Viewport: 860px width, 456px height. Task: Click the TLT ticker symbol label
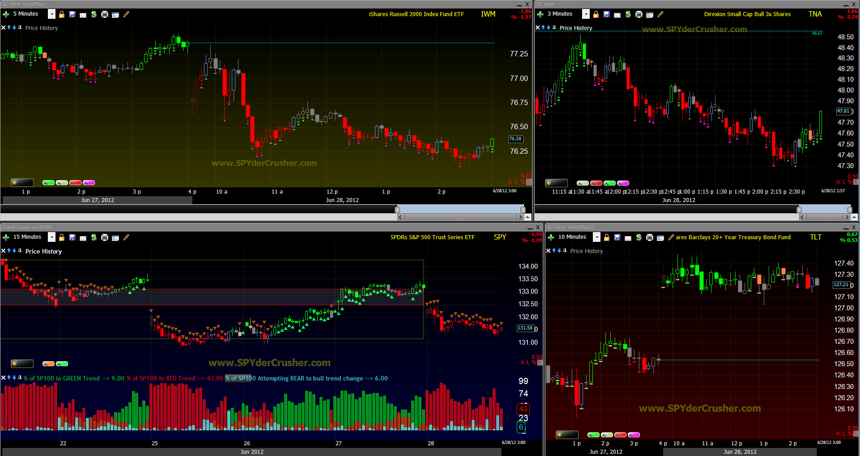[x=816, y=237]
